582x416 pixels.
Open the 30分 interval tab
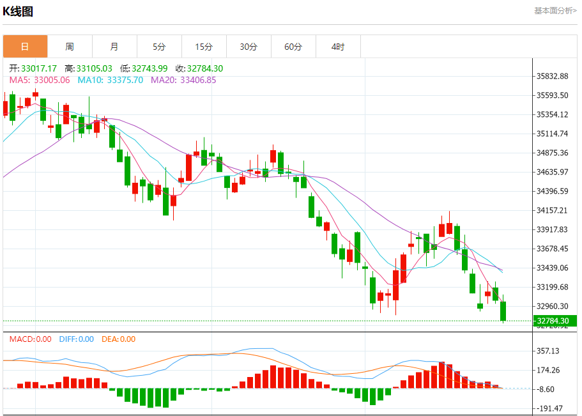tap(249, 47)
